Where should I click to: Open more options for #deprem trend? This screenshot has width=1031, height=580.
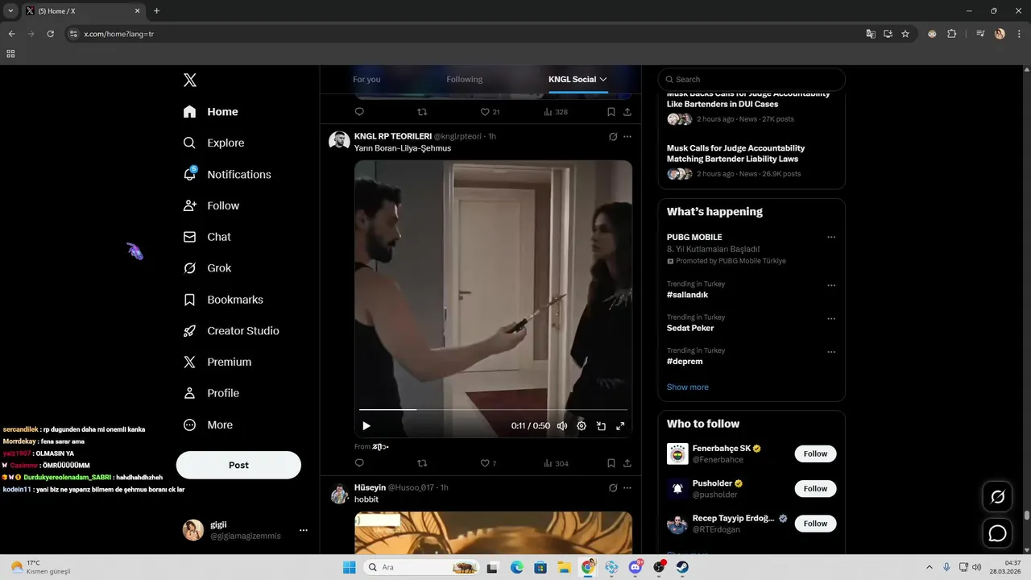point(831,352)
